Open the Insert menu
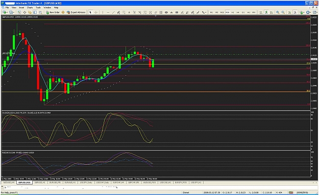The width and height of the screenshot is (319, 195). 21,8
